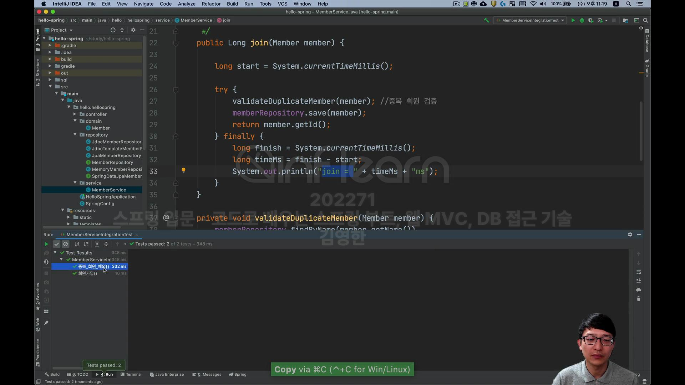
Task: Collapse the Test Results node
Action: pos(55,252)
